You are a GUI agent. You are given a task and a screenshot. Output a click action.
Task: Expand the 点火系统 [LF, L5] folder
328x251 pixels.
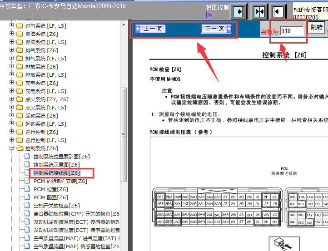coord(11,107)
